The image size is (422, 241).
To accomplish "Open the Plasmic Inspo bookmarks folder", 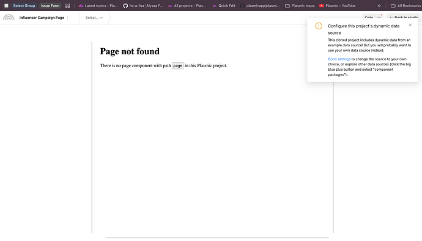I will coord(300,5).
